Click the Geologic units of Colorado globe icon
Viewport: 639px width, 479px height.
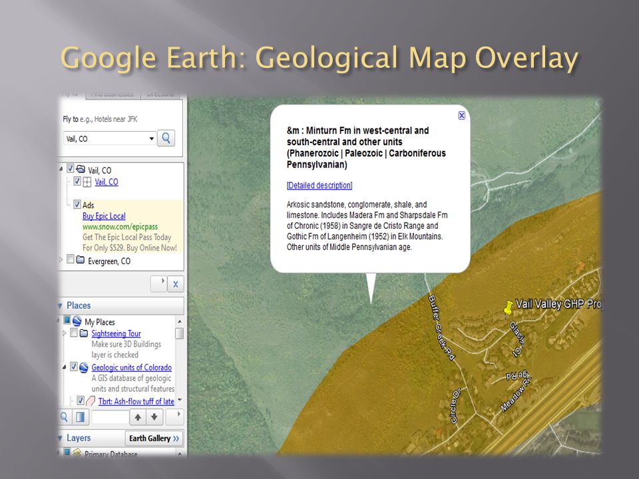click(x=84, y=367)
